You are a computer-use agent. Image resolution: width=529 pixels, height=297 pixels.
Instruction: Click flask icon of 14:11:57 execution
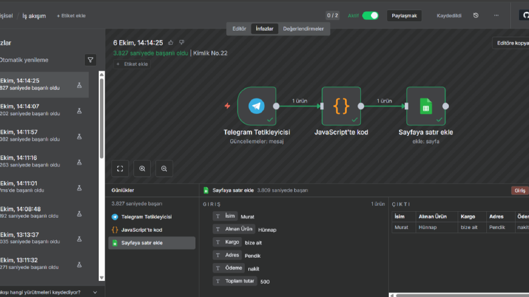coord(79,137)
